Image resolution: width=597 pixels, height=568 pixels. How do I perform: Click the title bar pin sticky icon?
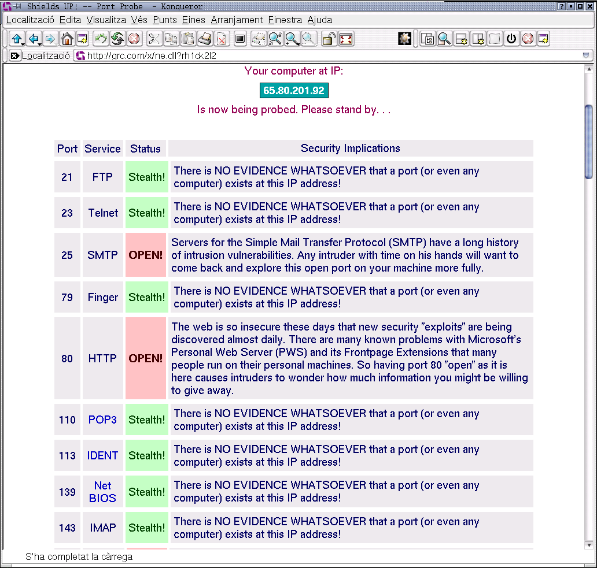click(x=17, y=6)
